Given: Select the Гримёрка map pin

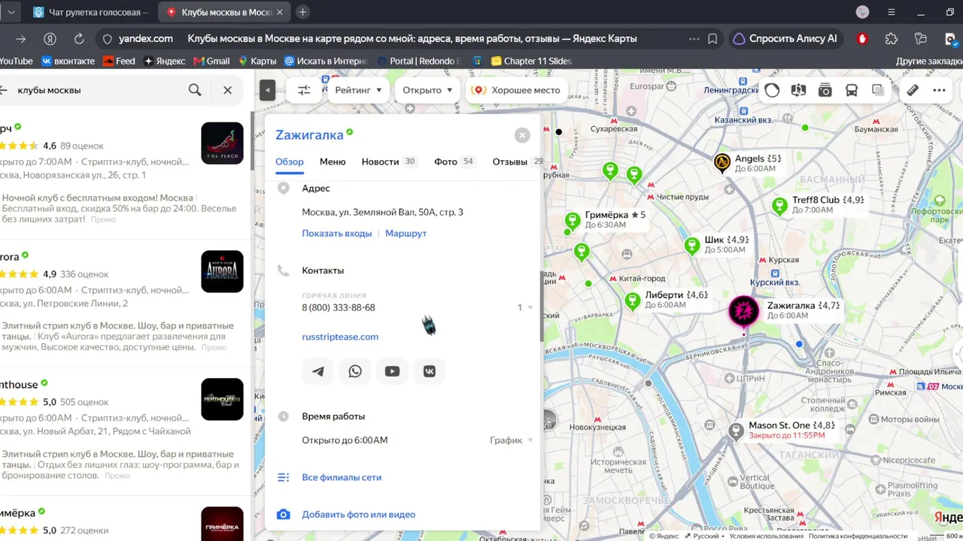Looking at the screenshot, I should point(573,219).
